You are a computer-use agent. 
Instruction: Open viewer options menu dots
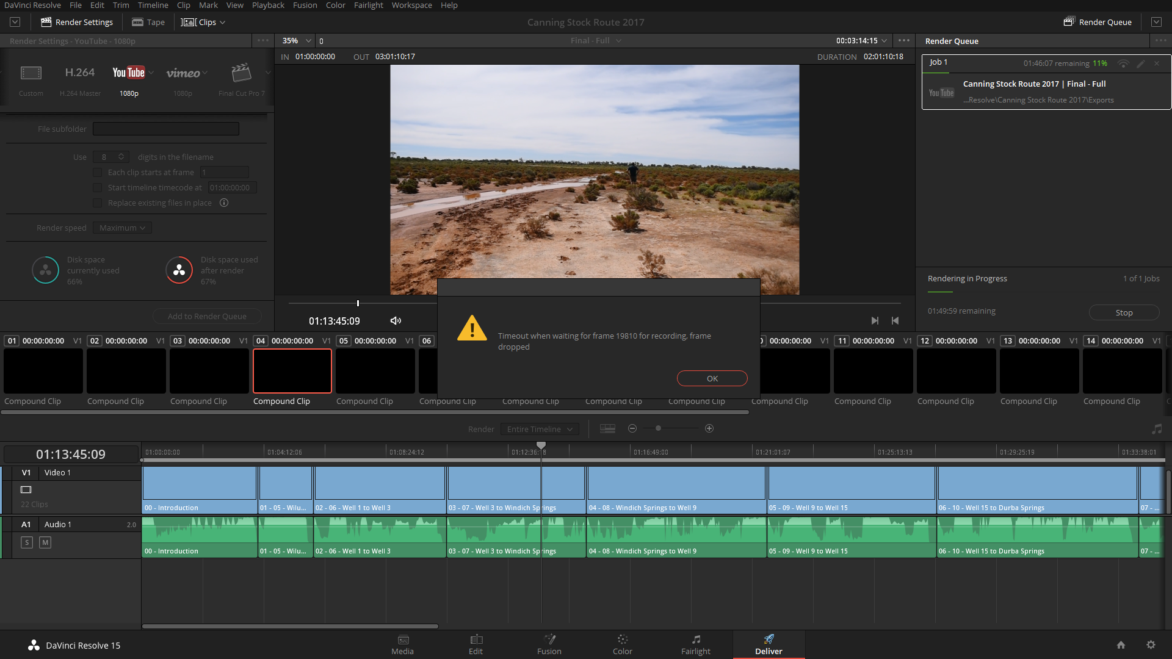coord(904,41)
